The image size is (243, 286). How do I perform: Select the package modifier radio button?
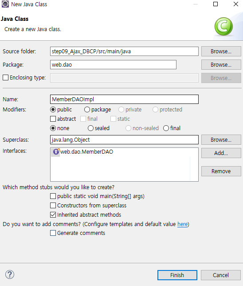(x=87, y=109)
